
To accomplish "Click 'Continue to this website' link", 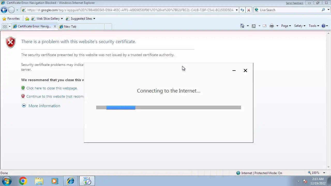I will coord(55,96).
